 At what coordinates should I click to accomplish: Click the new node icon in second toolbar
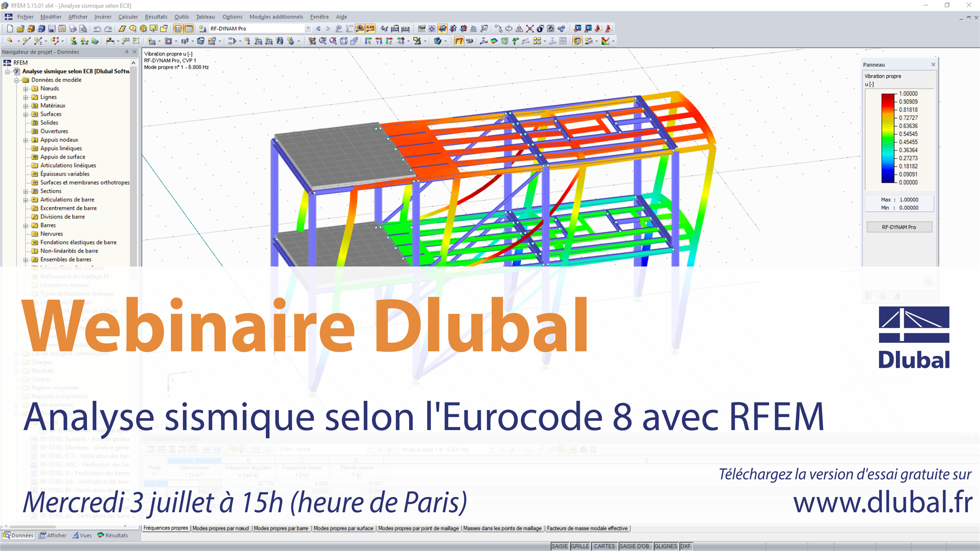click(x=10, y=41)
